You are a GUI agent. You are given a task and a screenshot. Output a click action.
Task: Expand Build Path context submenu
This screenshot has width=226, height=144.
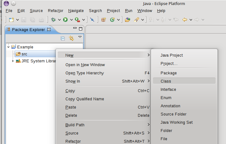click(104, 125)
